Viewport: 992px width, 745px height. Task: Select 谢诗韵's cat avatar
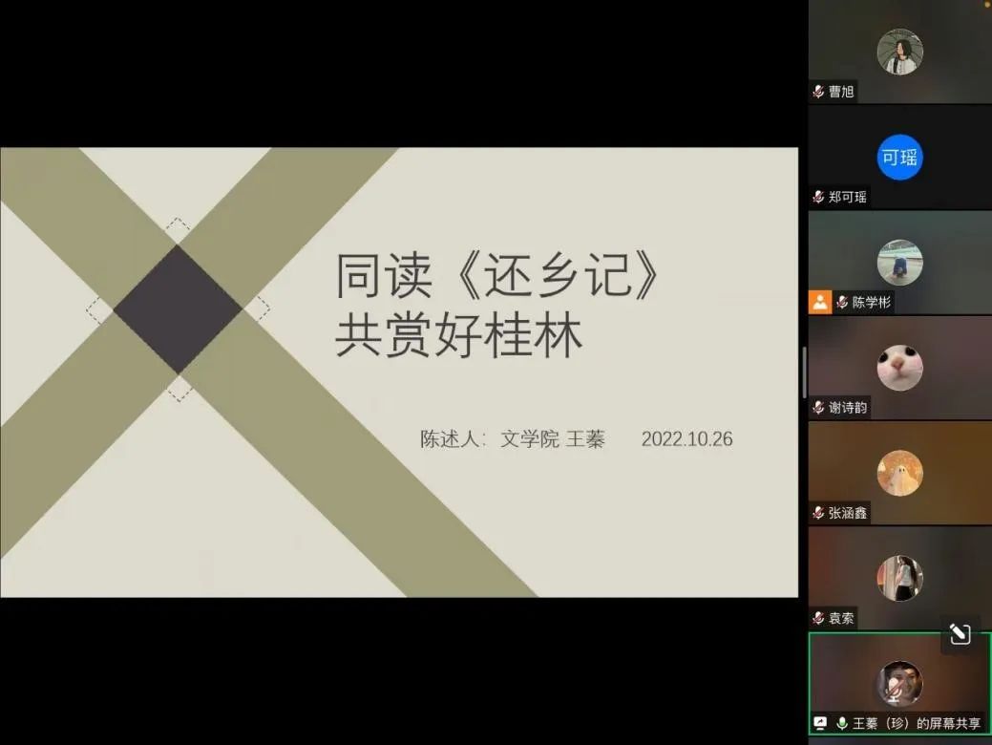tap(899, 368)
